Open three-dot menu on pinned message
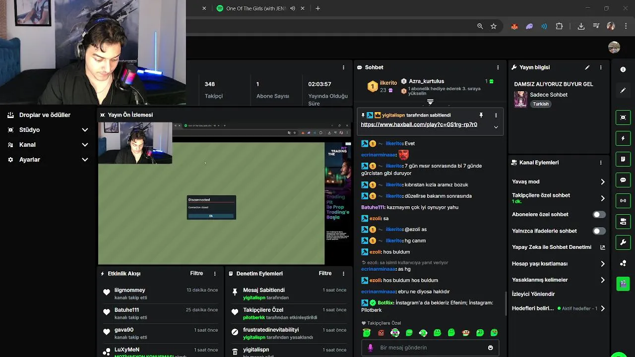The height and width of the screenshot is (357, 635). tap(496, 115)
